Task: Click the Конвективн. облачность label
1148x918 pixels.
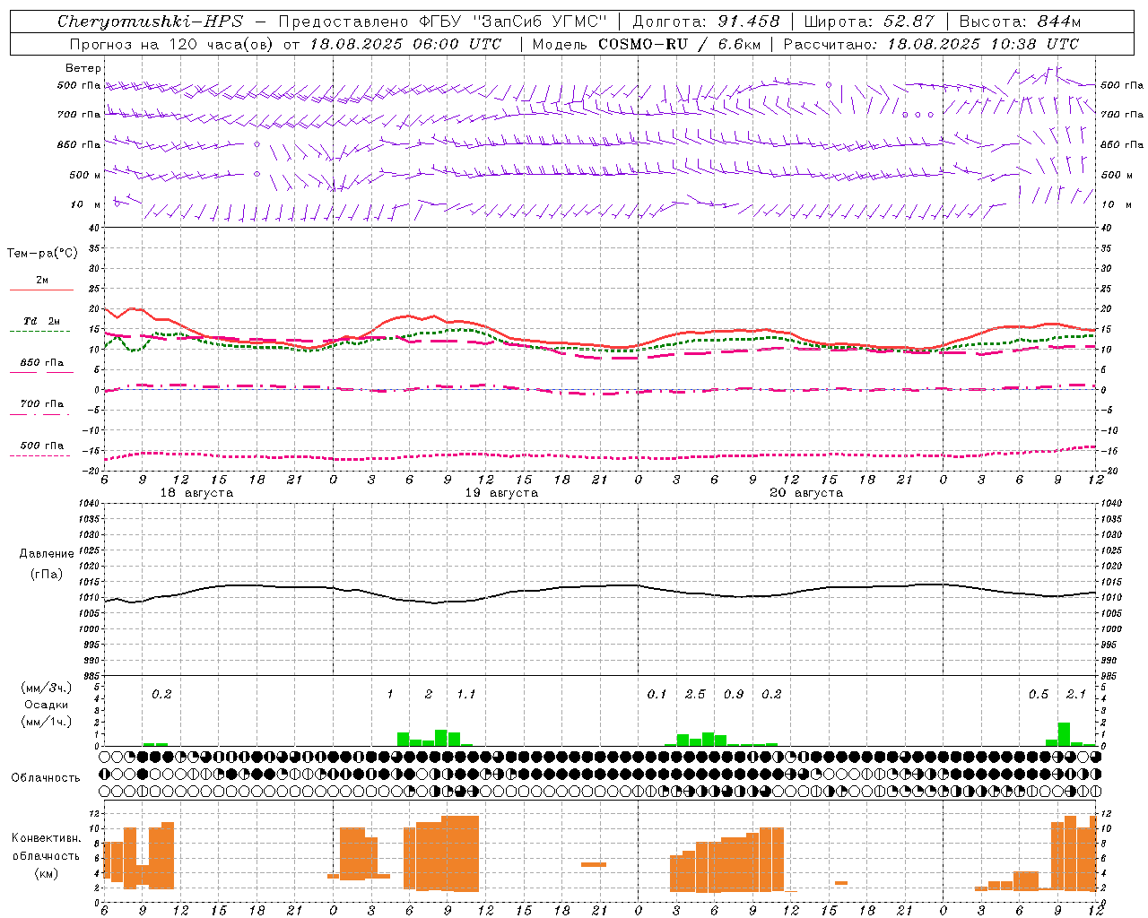Action: pyautogui.click(x=47, y=847)
